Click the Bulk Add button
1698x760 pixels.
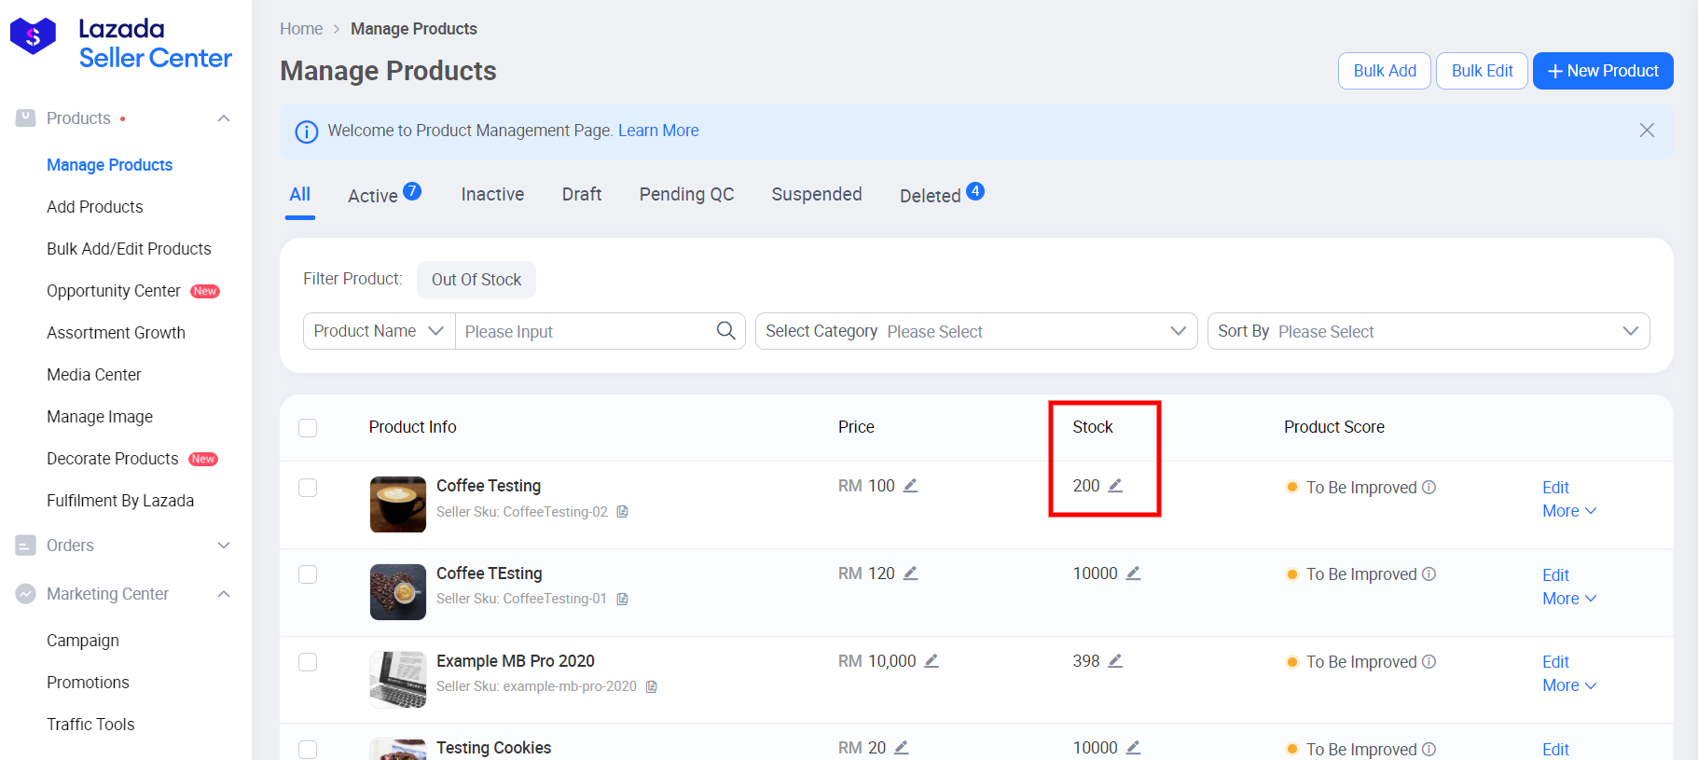point(1385,71)
